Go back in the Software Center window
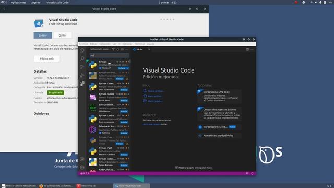Screen dimensions: 334x188 pos(4,9)
